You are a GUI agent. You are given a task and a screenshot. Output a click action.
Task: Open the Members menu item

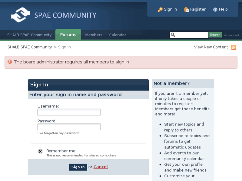coord(94,35)
